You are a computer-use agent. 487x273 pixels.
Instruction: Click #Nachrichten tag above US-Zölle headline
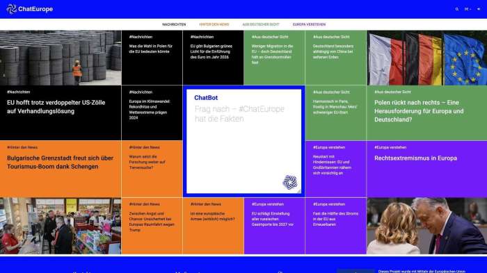pos(18,92)
